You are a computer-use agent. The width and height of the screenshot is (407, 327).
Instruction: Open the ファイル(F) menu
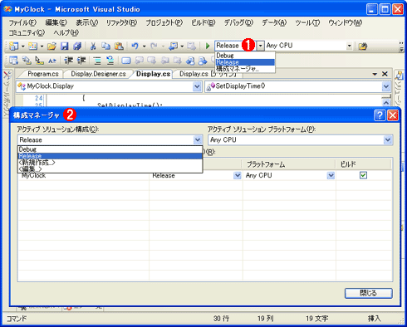tap(22, 22)
